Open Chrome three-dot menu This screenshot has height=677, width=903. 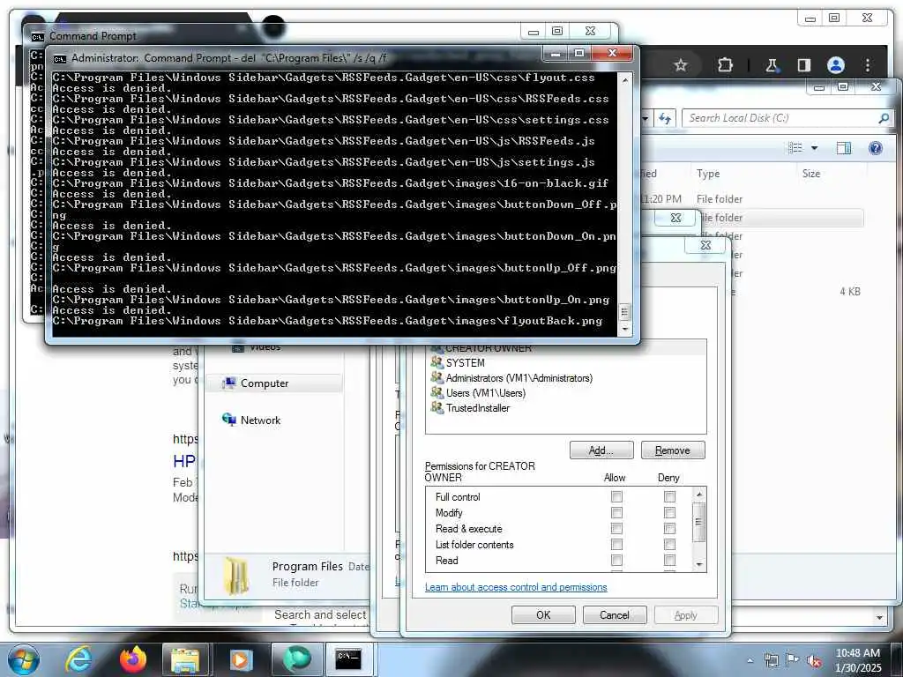[x=868, y=65]
